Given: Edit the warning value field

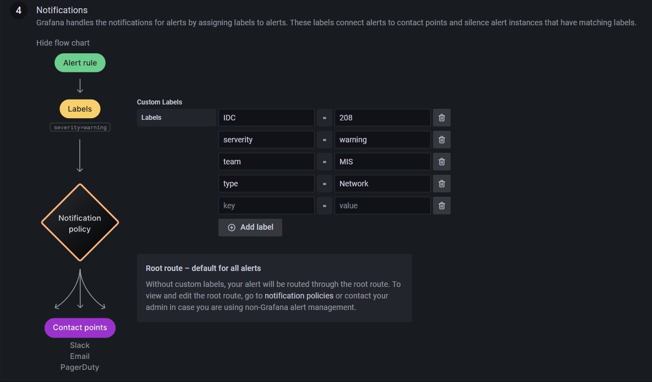Looking at the screenshot, I should point(382,140).
